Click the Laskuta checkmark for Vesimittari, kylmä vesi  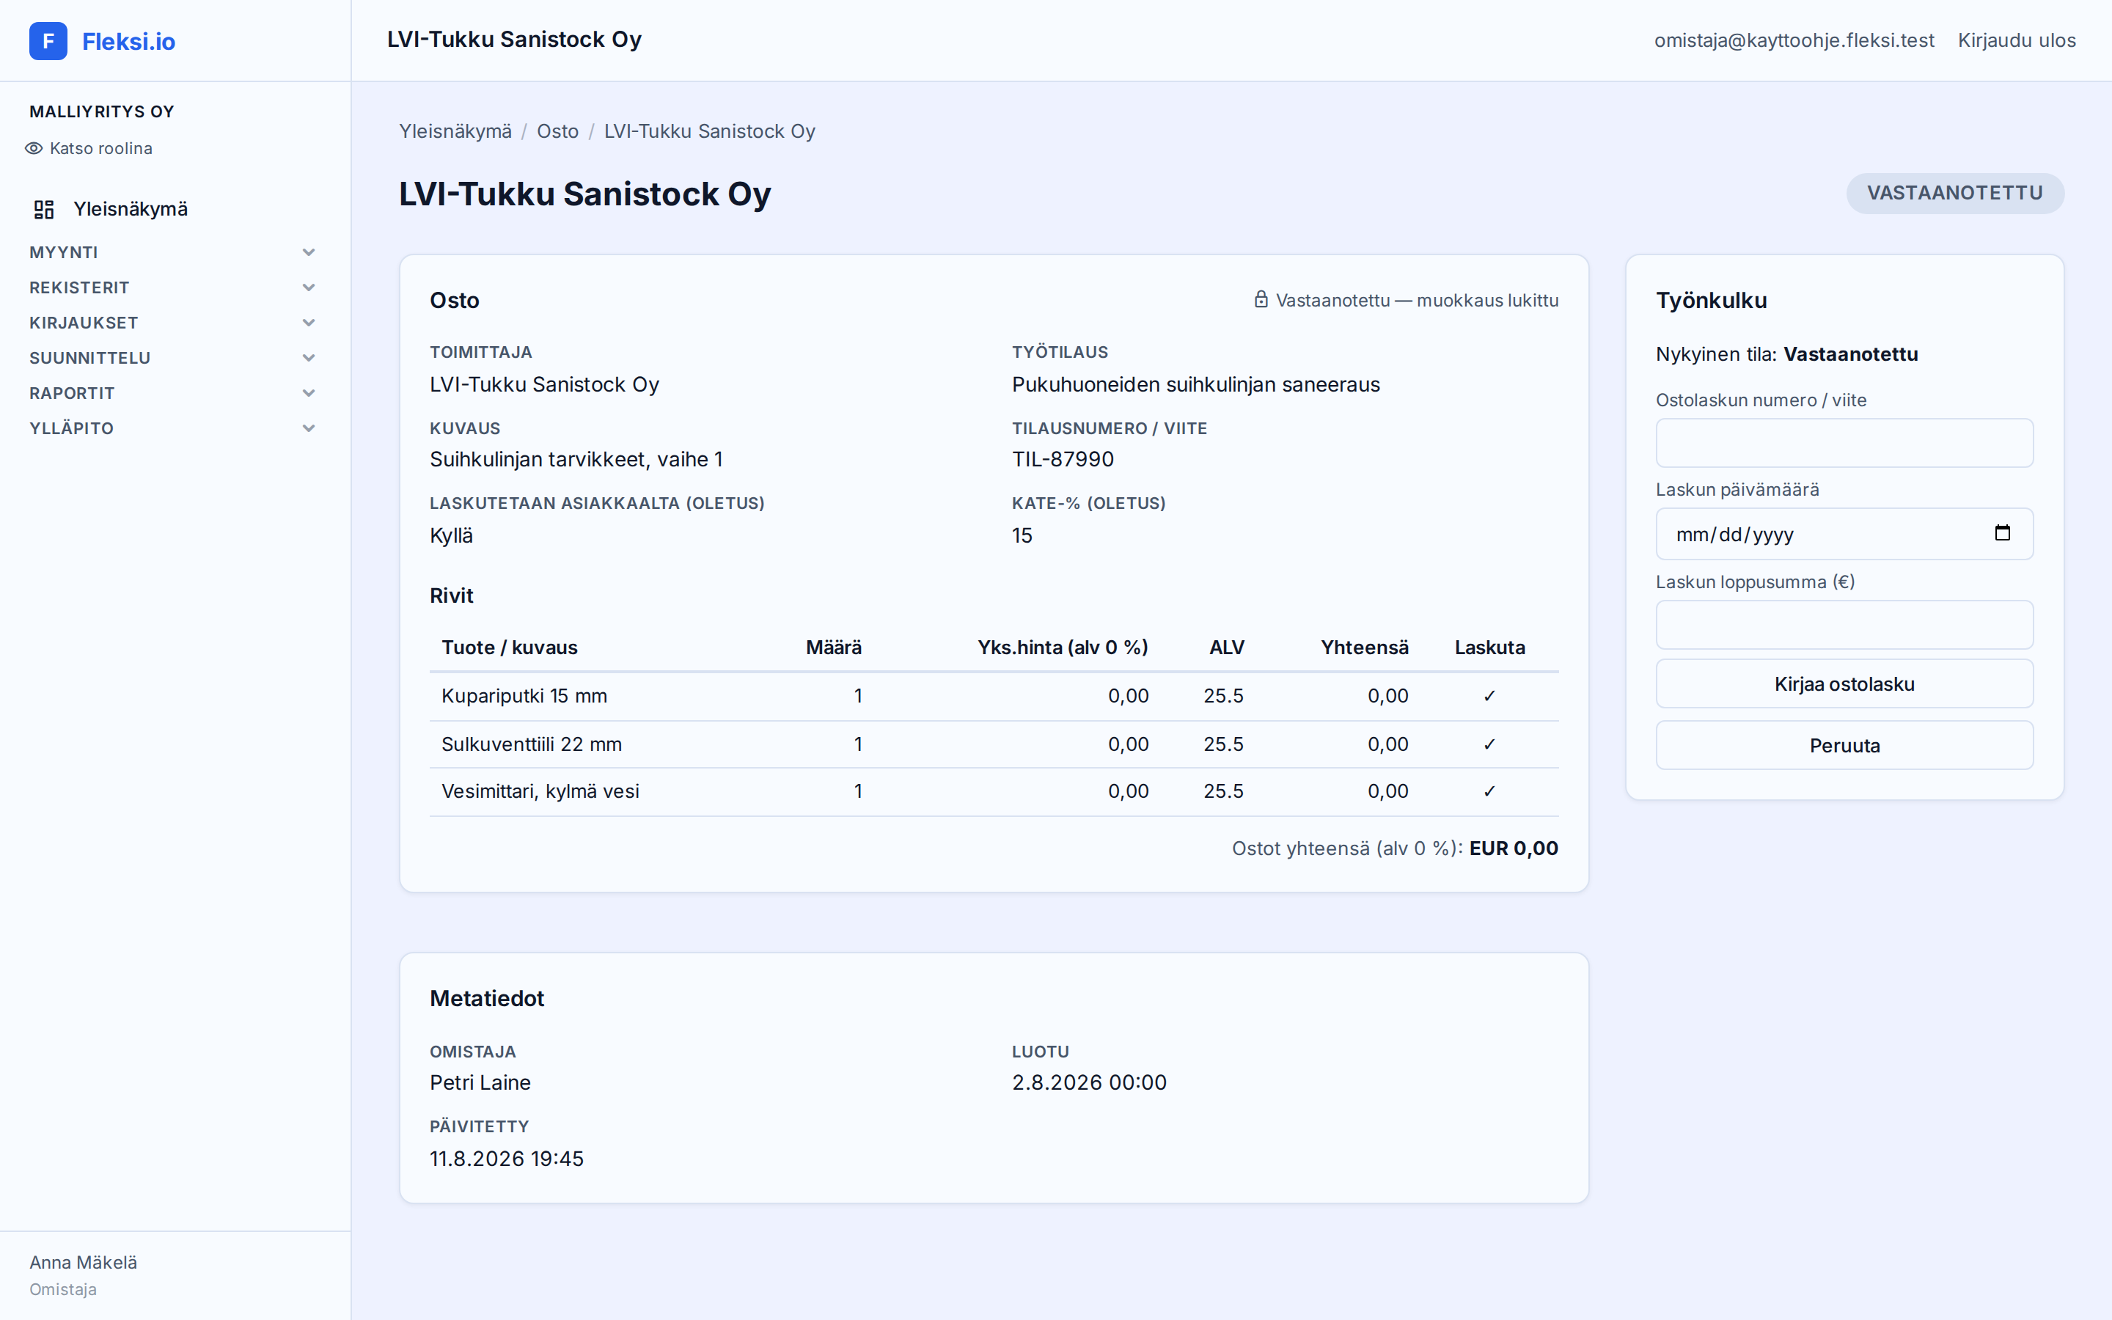point(1489,792)
